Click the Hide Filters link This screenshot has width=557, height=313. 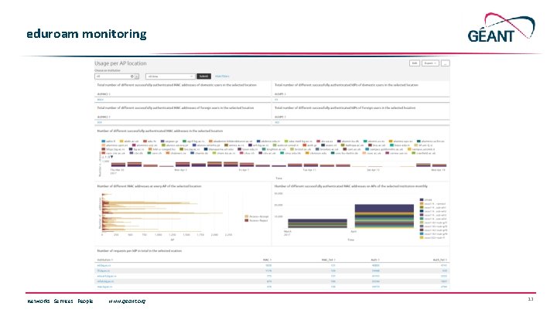coord(222,77)
